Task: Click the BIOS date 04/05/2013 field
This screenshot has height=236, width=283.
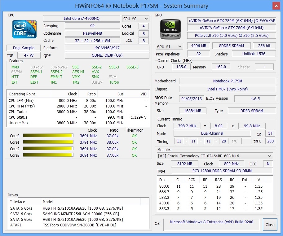Action: click(192, 98)
